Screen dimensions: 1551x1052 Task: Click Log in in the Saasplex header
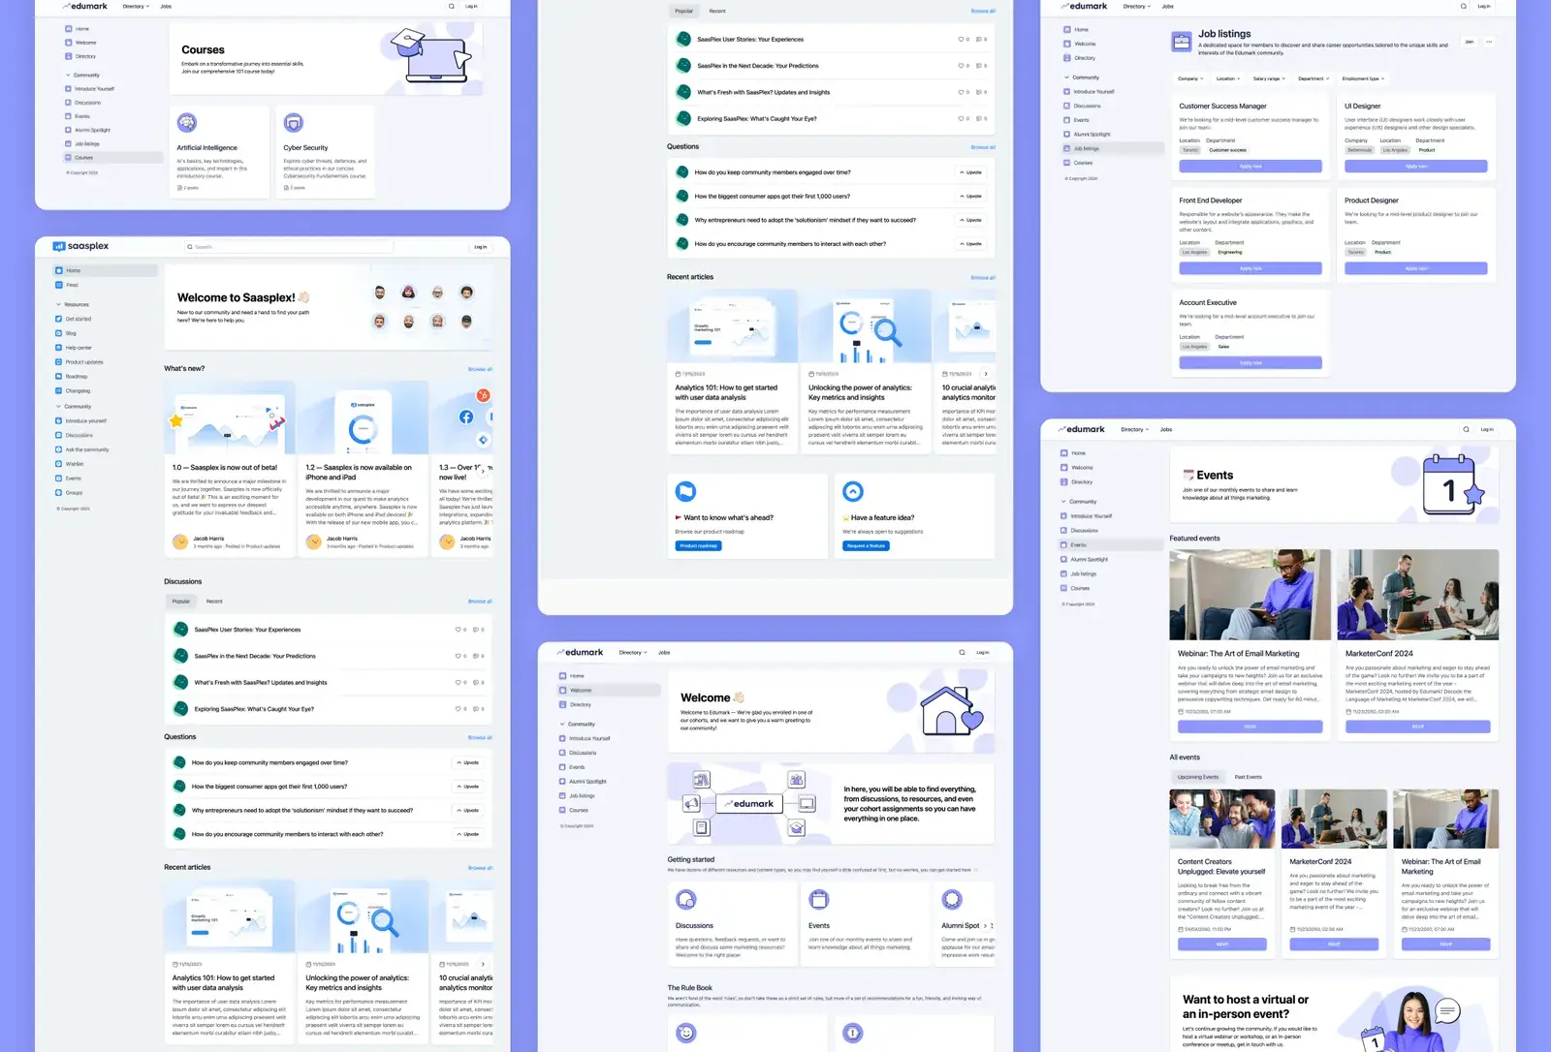[480, 247]
